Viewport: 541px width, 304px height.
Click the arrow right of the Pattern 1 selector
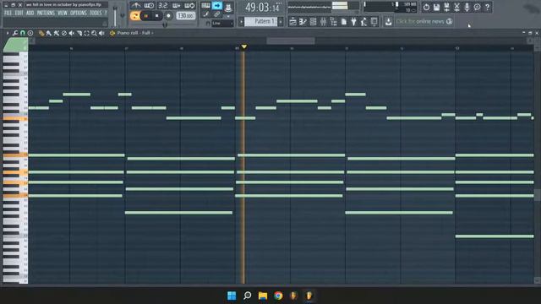pyautogui.click(x=281, y=22)
